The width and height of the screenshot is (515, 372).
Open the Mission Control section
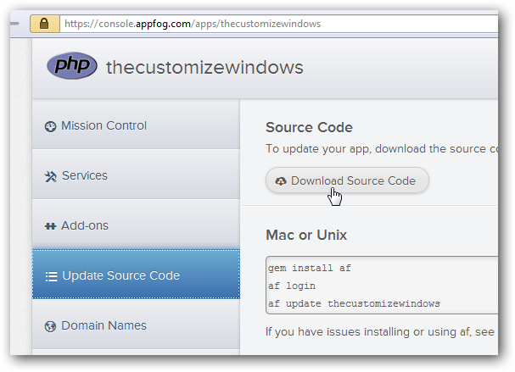click(x=136, y=125)
